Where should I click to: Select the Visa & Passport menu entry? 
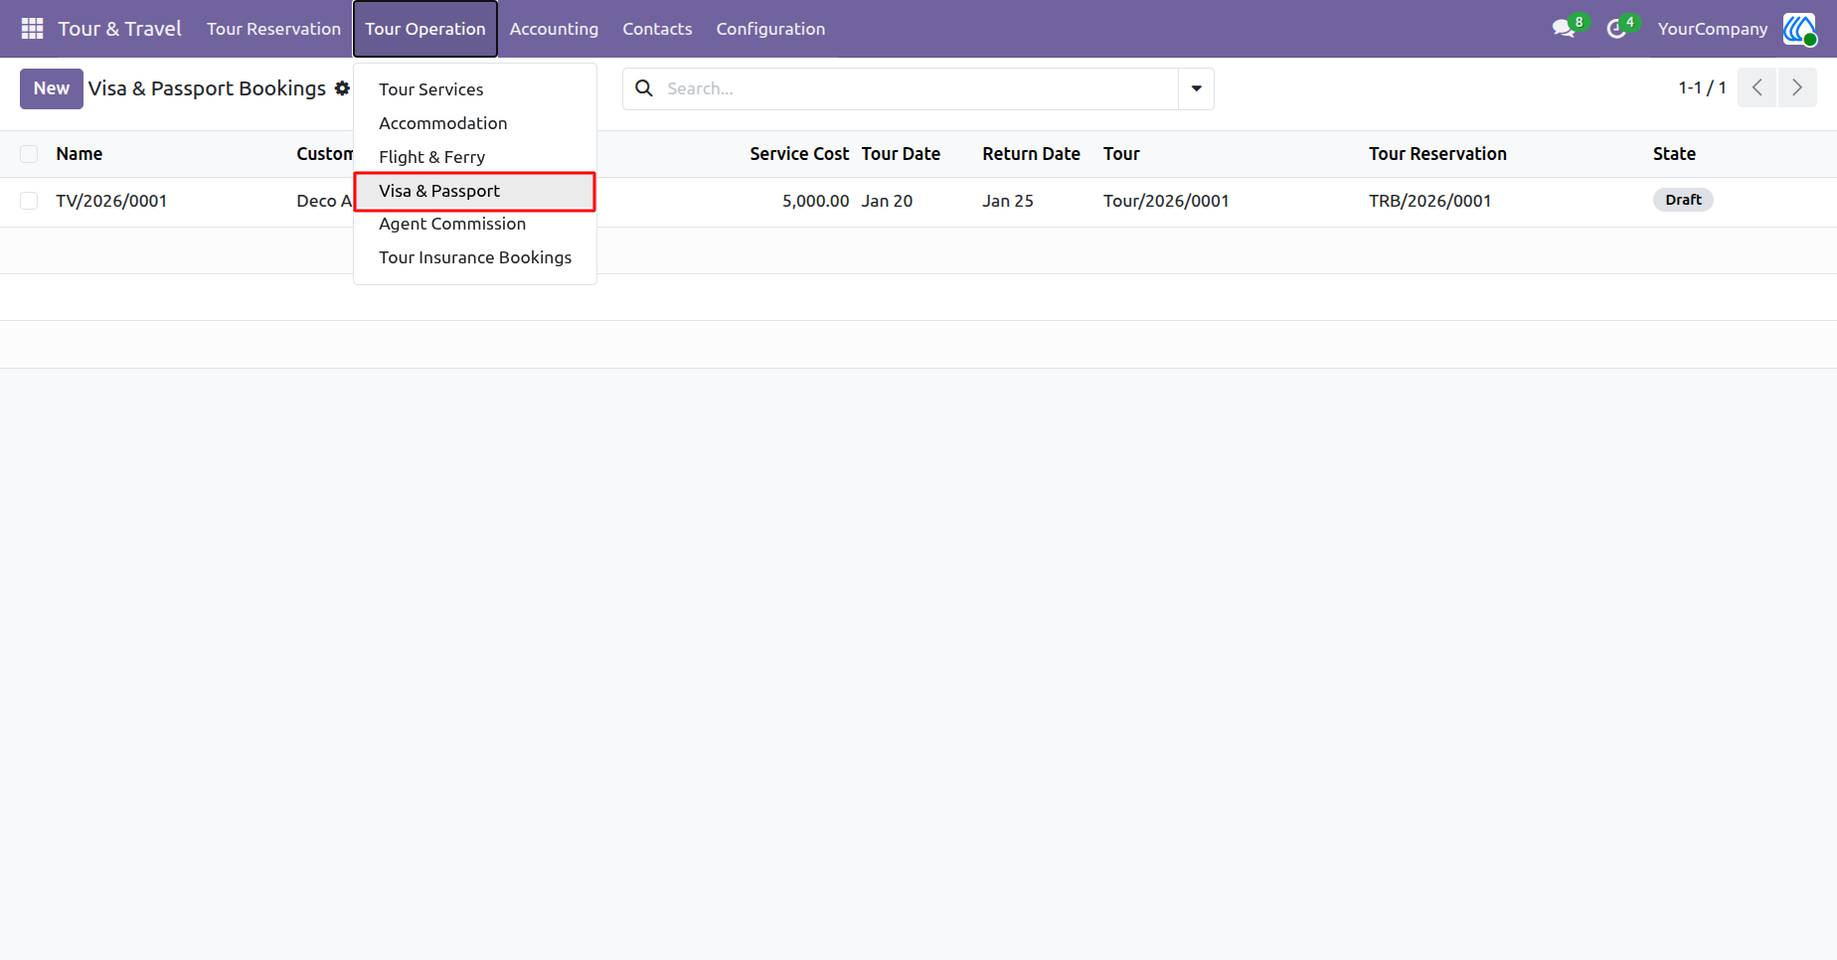point(475,191)
